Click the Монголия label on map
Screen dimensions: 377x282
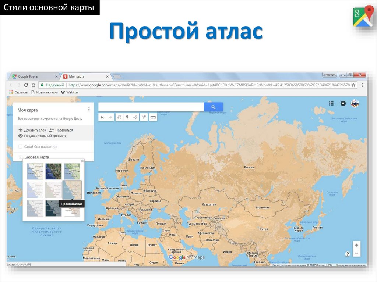[x=263, y=207]
